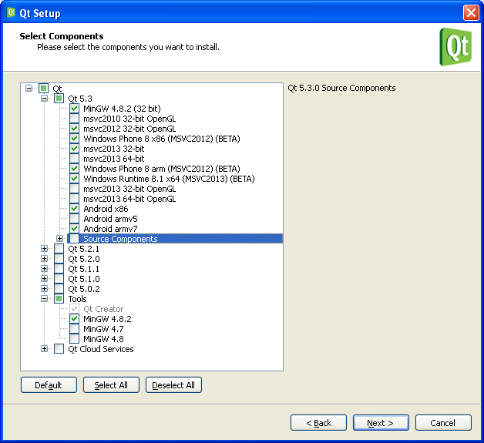
Task: Click the Select All button
Action: (111, 385)
